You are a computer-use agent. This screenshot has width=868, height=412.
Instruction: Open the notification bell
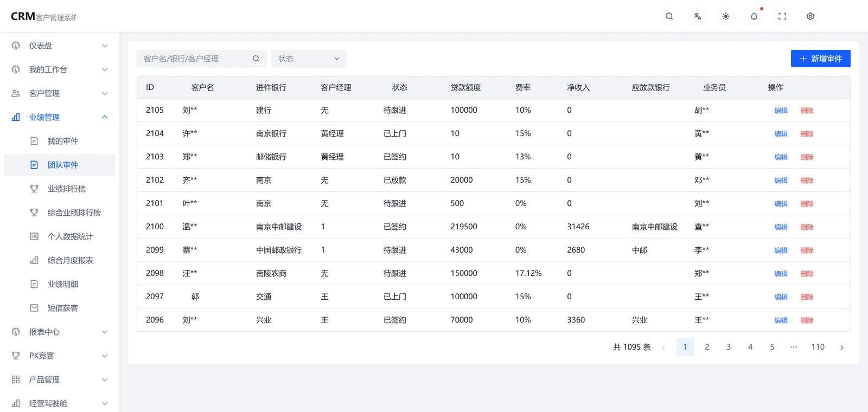[x=754, y=16]
